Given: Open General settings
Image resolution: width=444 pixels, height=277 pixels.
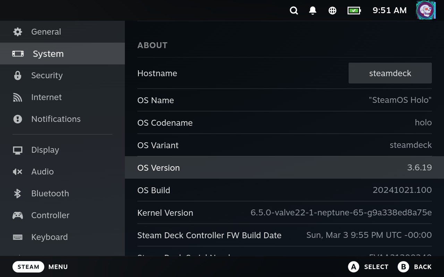Looking at the screenshot, I should click(x=62, y=32).
